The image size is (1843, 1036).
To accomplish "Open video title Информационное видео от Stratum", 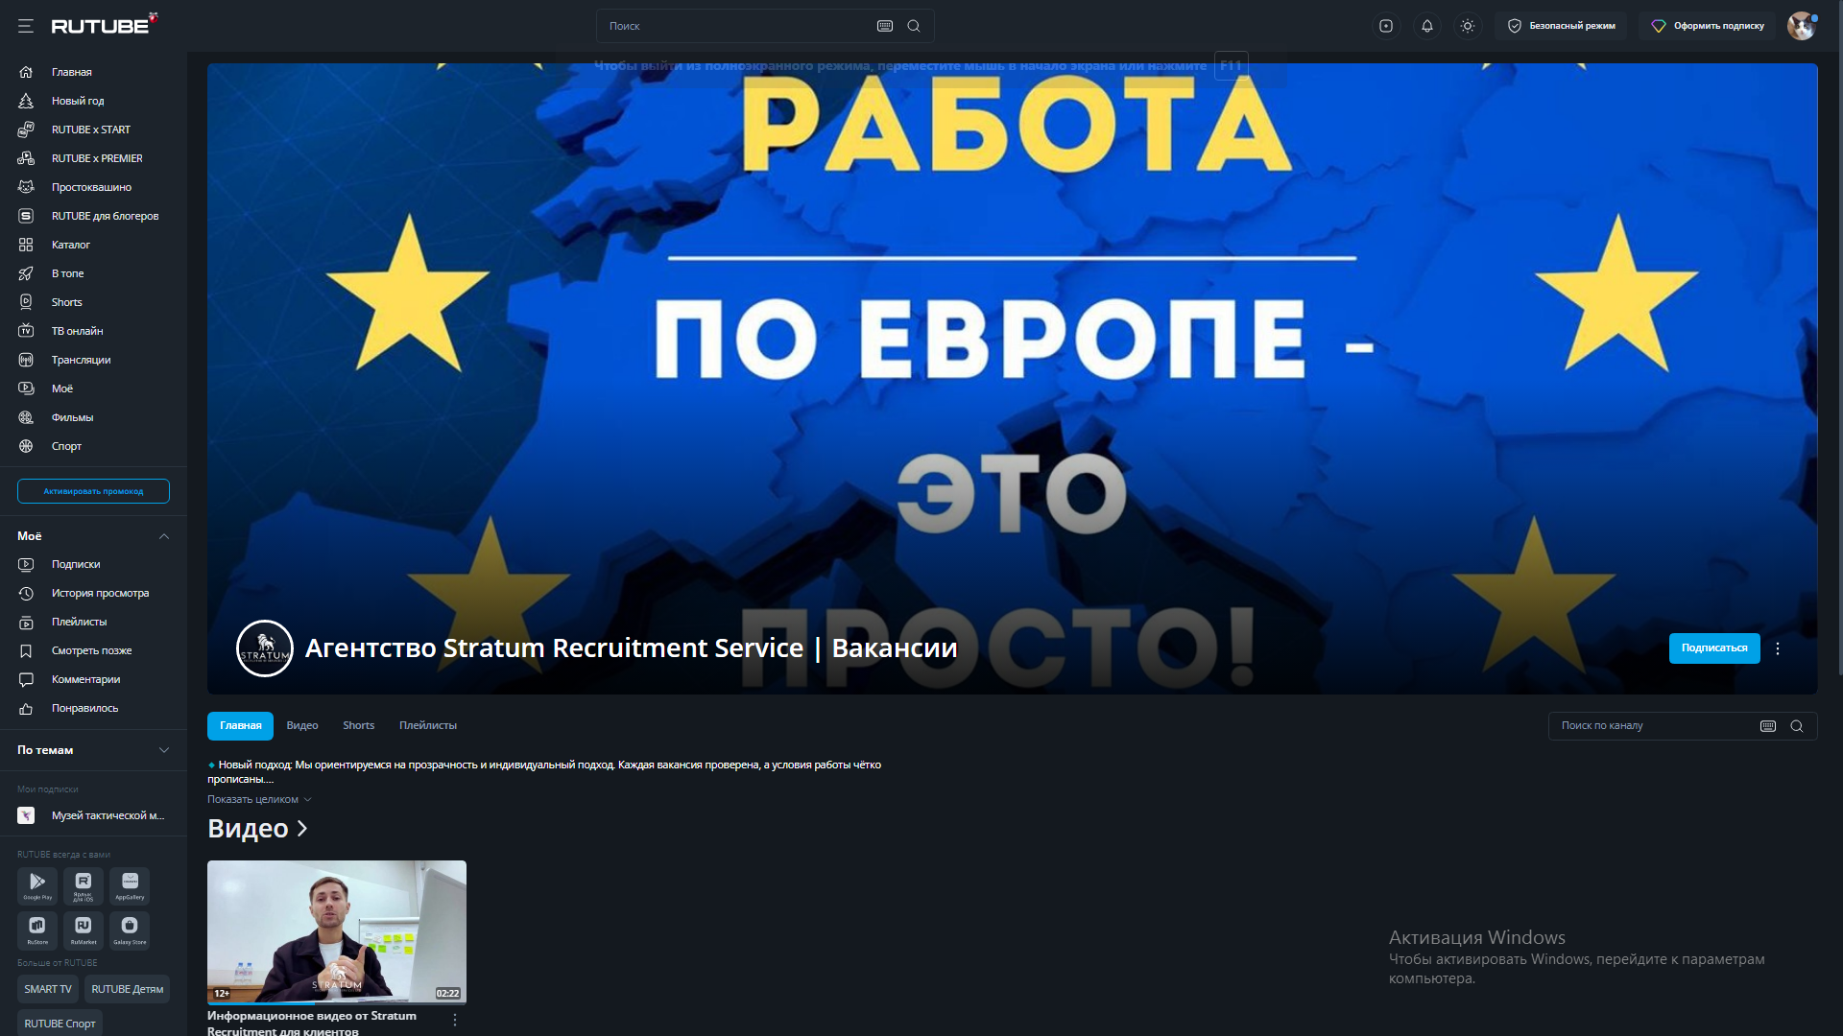I will coord(312,1023).
